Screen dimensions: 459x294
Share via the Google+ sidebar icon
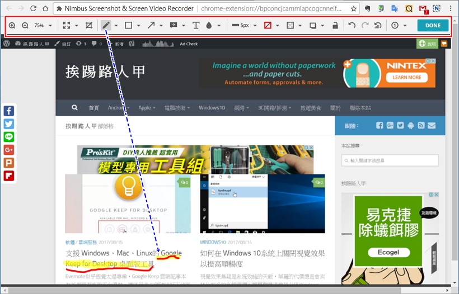(9, 150)
